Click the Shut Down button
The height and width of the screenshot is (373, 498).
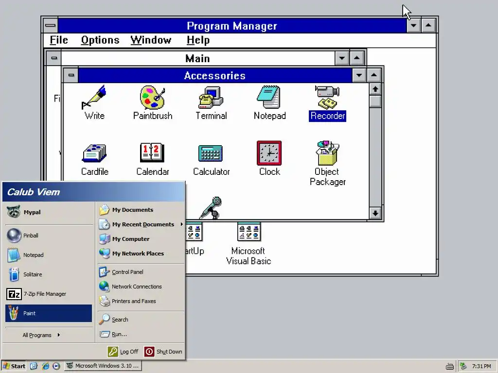coord(163,352)
